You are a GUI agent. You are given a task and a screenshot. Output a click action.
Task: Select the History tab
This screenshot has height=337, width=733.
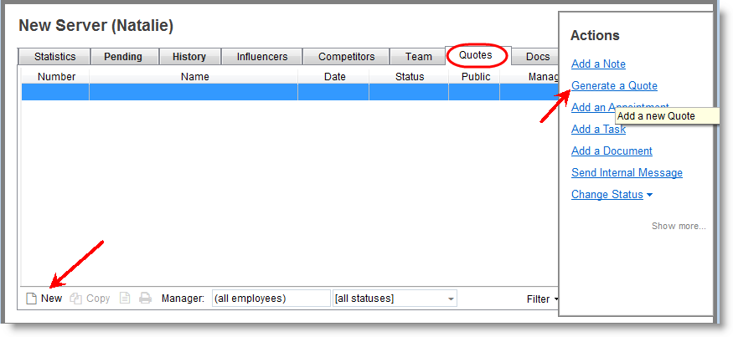(188, 57)
